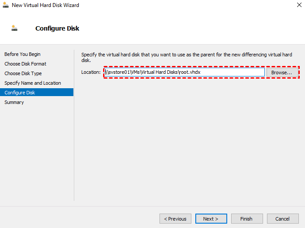
Task: Open the Choose Disk Type step
Action: point(23,73)
